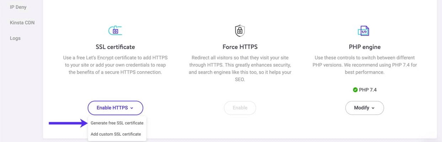Click the Force HTTPS heading

point(240,47)
